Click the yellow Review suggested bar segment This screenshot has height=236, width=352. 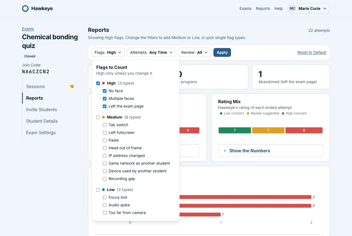(x=268, y=130)
